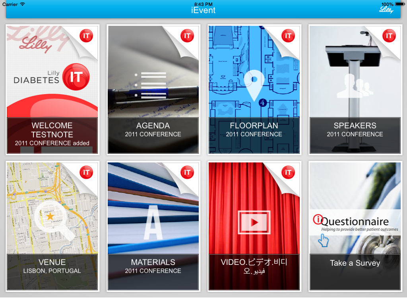Click the iEvent title in the header
Image resolution: width=407 pixels, height=305 pixels.
pos(203,10)
